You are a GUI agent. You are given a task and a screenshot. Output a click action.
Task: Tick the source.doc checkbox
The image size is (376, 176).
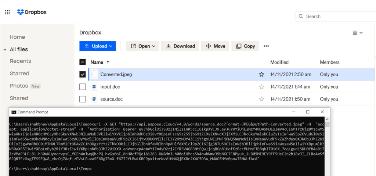83,99
